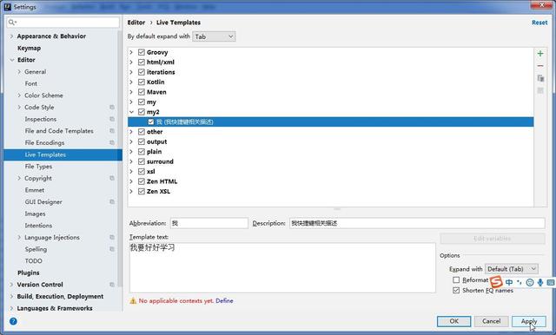Image resolution: width=556 pixels, height=335 pixels.
Task: Click Editor in the breadcrumb
Action: (136, 23)
